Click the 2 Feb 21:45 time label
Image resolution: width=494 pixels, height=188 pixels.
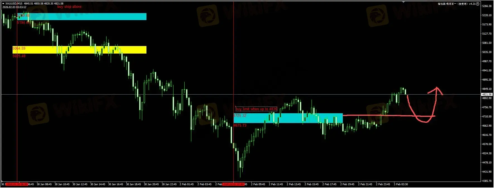coord(365,184)
